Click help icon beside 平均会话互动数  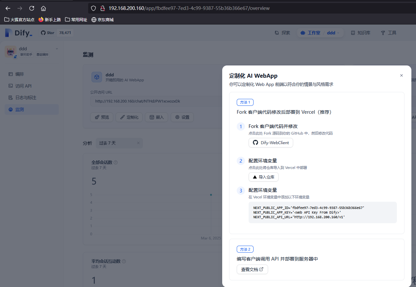pos(124,261)
